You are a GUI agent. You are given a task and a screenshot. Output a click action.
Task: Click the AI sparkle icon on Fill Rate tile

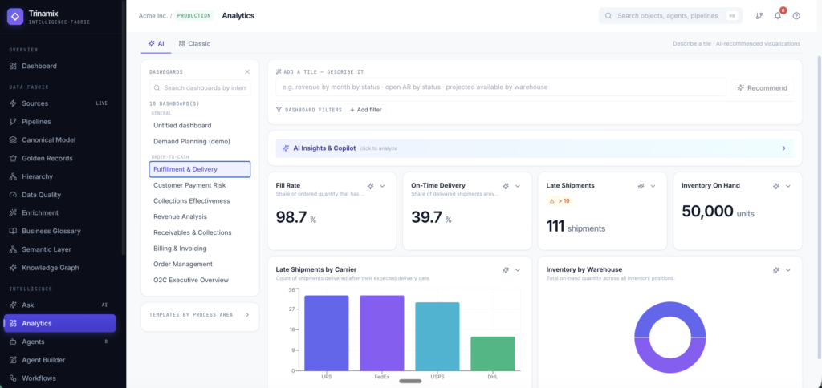pyautogui.click(x=370, y=186)
